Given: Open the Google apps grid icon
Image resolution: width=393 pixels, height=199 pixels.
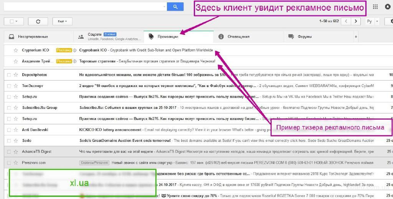Looking at the screenshot, I should click(375, 7).
